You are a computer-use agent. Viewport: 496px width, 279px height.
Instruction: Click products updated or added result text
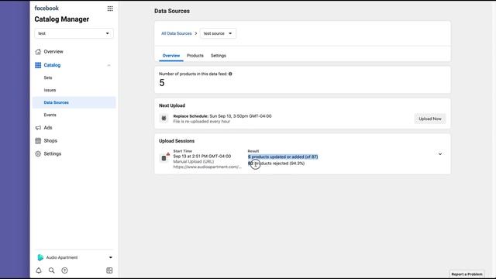pos(283,157)
